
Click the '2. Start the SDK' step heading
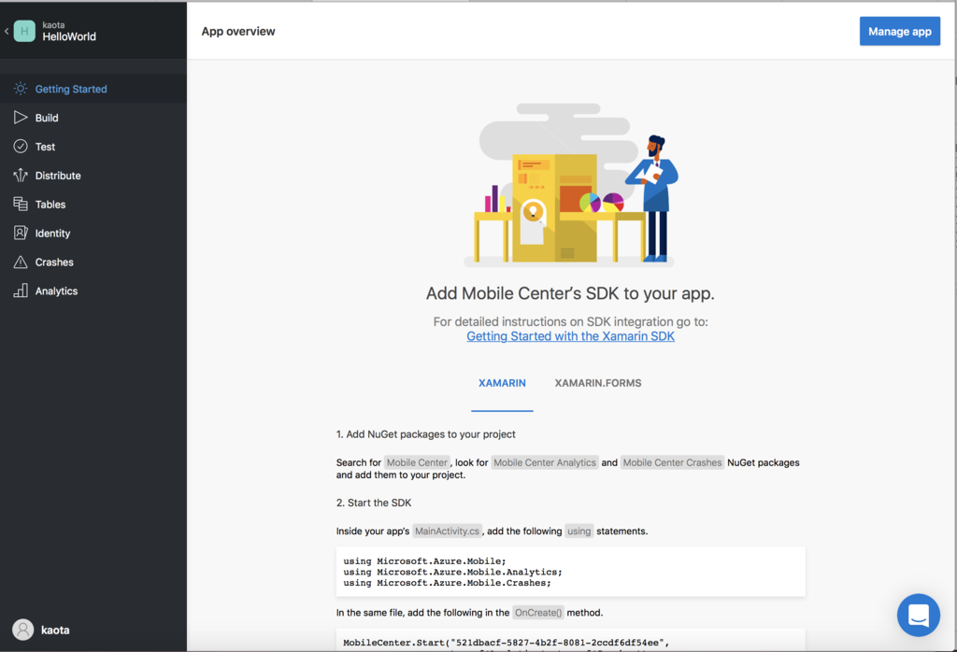(x=374, y=503)
